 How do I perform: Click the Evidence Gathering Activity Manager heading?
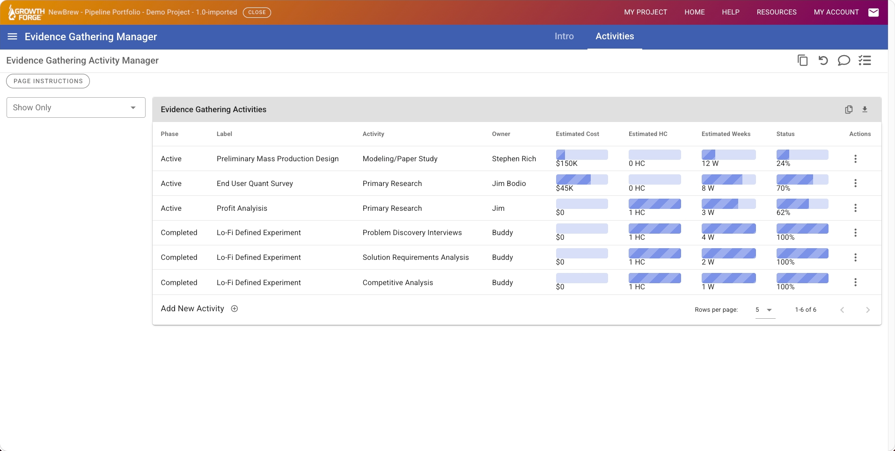point(82,60)
